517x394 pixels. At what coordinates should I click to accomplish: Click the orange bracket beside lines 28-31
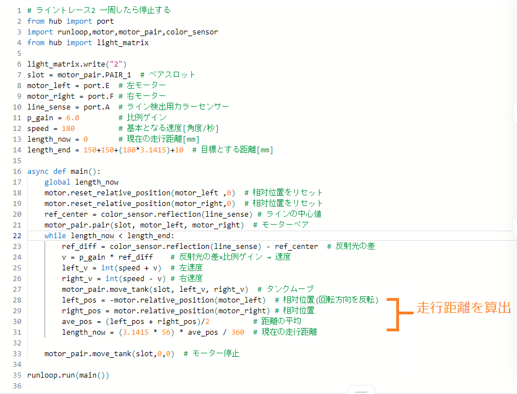tap(397, 313)
